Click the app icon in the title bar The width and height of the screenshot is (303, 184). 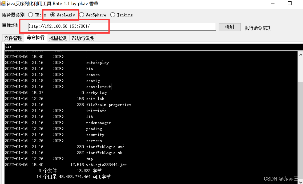pos(3,3)
